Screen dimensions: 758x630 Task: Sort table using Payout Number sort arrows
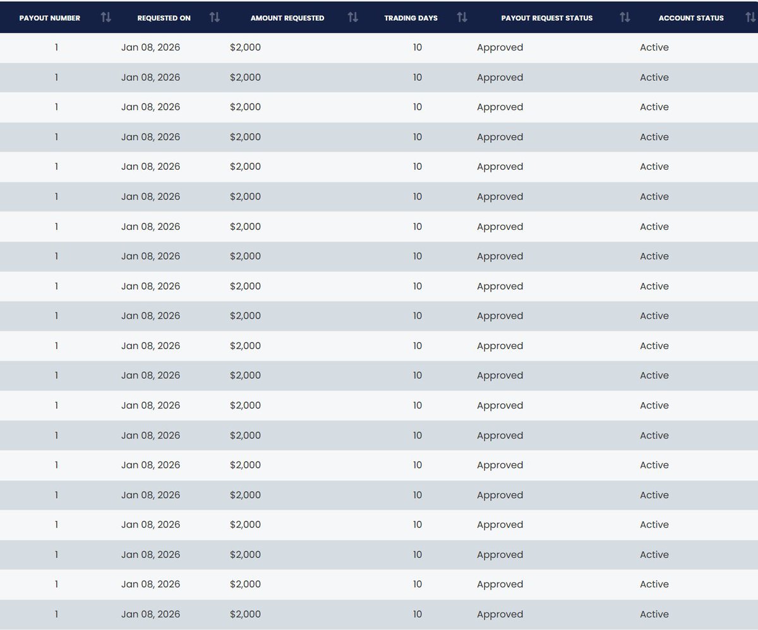[x=105, y=18]
